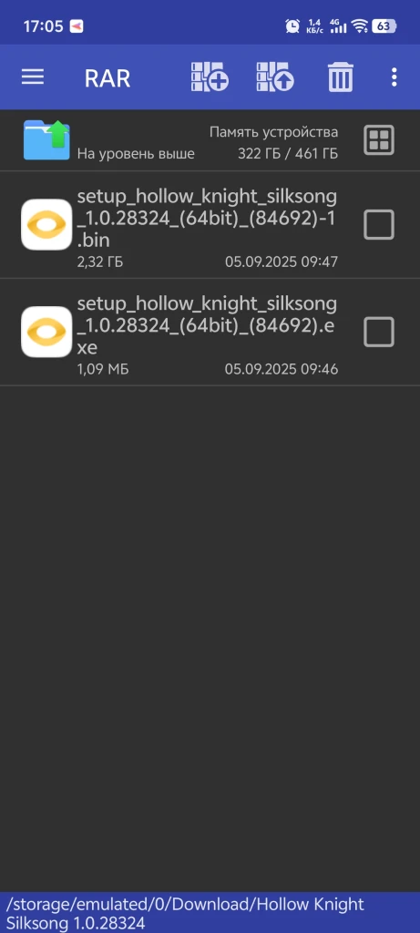Tap the extract archive icon
Image resolution: width=420 pixels, height=933 pixels.
275,77
